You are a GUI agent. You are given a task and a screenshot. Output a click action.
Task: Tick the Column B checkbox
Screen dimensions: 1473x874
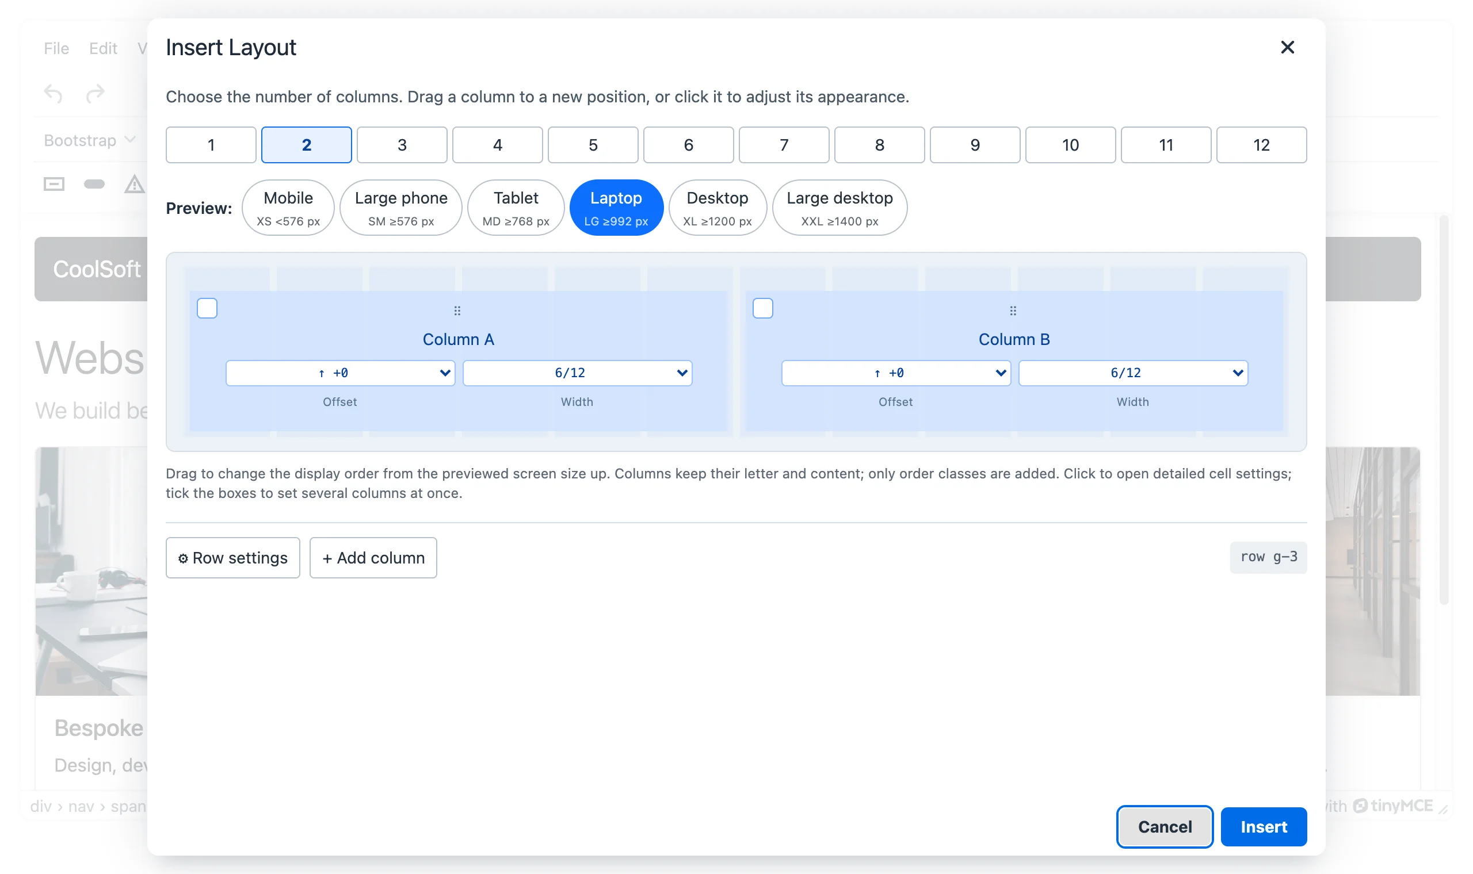(762, 308)
